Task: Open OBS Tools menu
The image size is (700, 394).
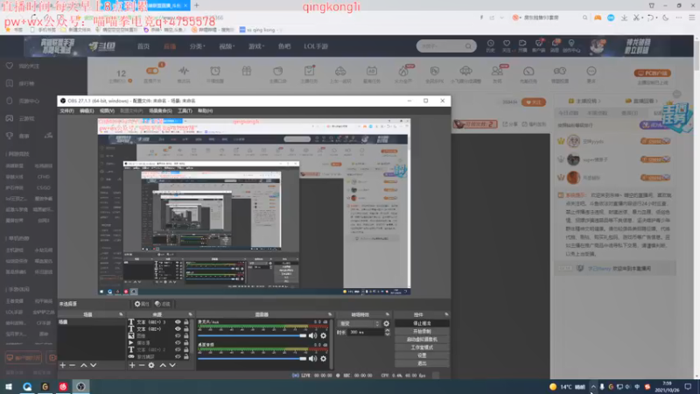Action: (185, 111)
